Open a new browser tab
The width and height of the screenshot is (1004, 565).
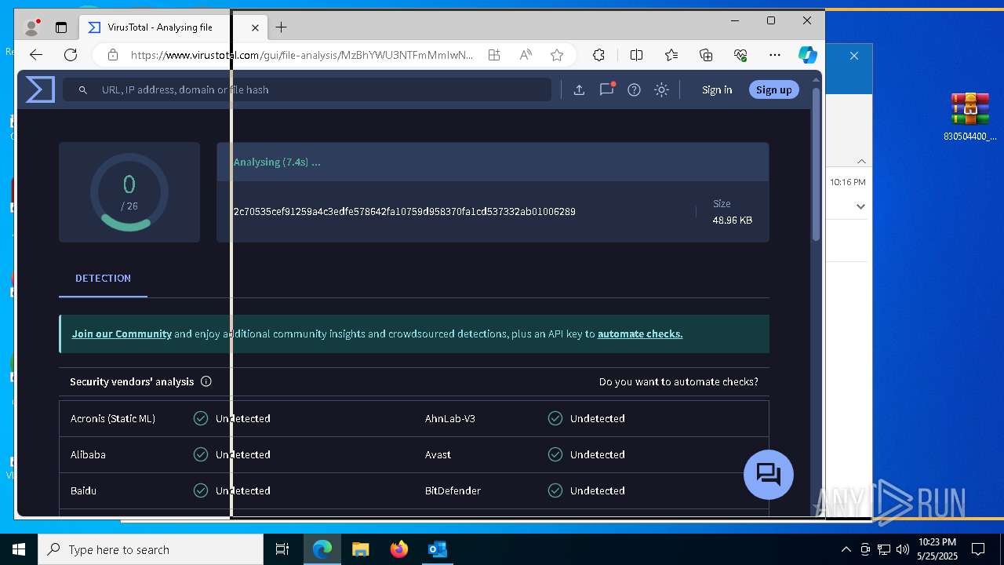pyautogui.click(x=281, y=27)
